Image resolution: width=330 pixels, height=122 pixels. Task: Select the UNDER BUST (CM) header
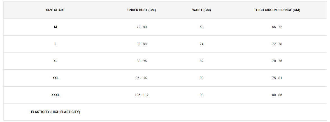[142, 10]
